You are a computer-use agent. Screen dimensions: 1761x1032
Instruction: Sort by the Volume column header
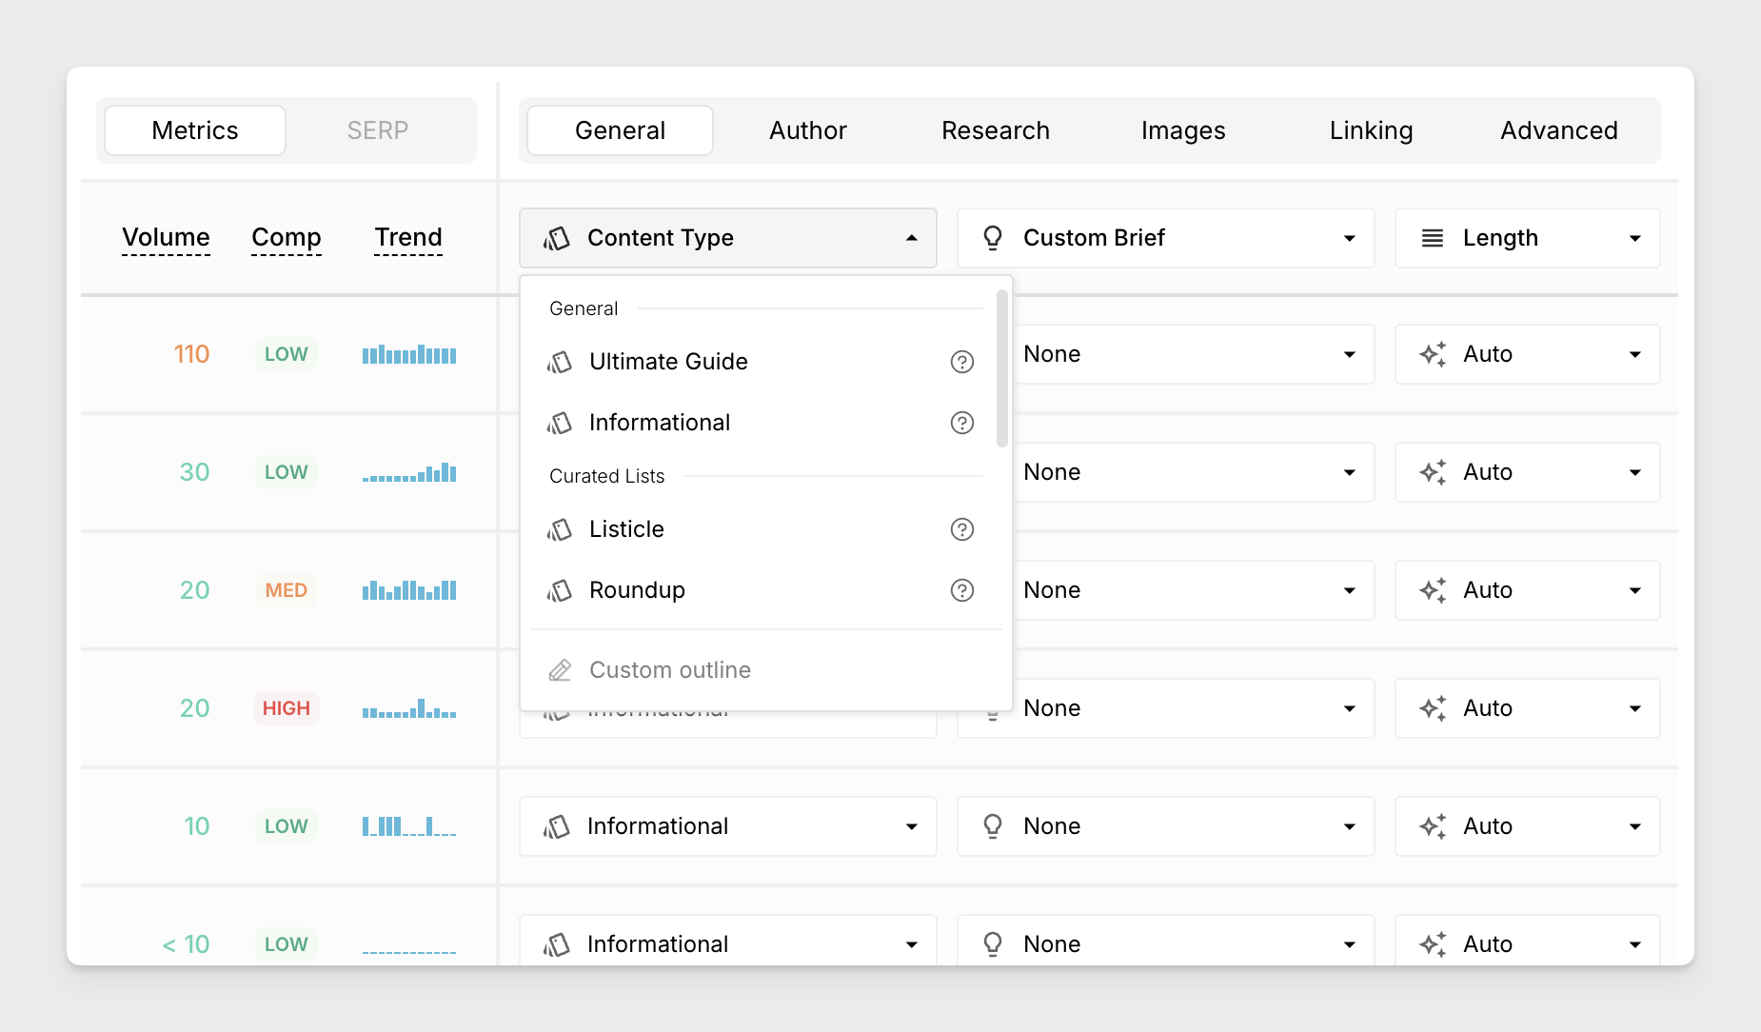click(x=166, y=237)
